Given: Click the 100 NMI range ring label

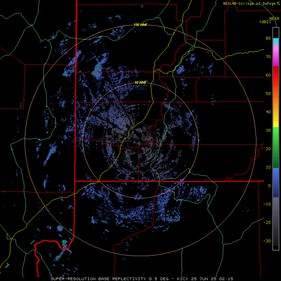Looking at the screenshot, I should point(140,25).
